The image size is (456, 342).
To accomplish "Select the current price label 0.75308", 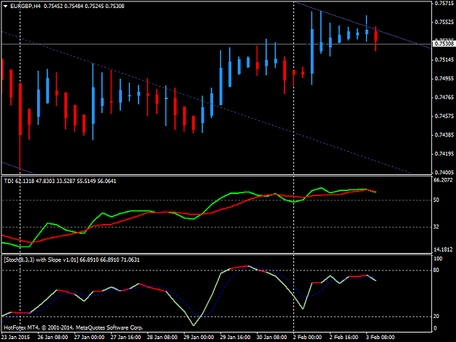I will (x=444, y=44).
